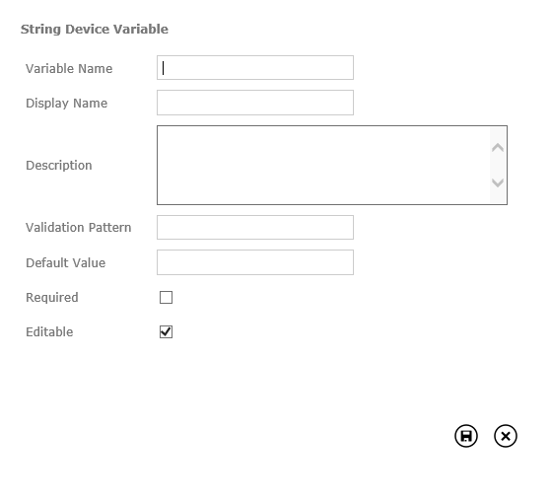The width and height of the screenshot is (551, 503).
Task: Enable the Required checkbox
Action: click(x=166, y=298)
